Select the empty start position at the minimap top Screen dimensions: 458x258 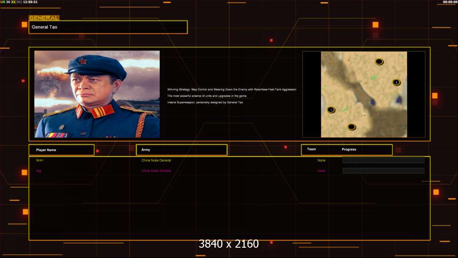point(379,61)
